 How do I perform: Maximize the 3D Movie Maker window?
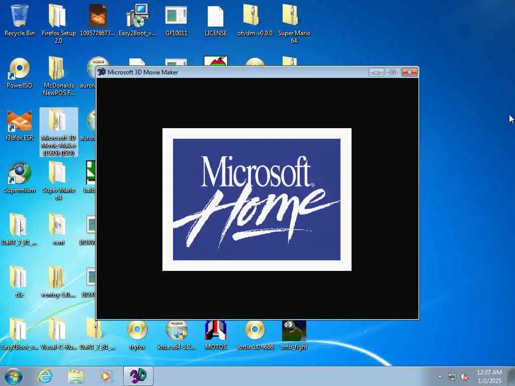393,72
